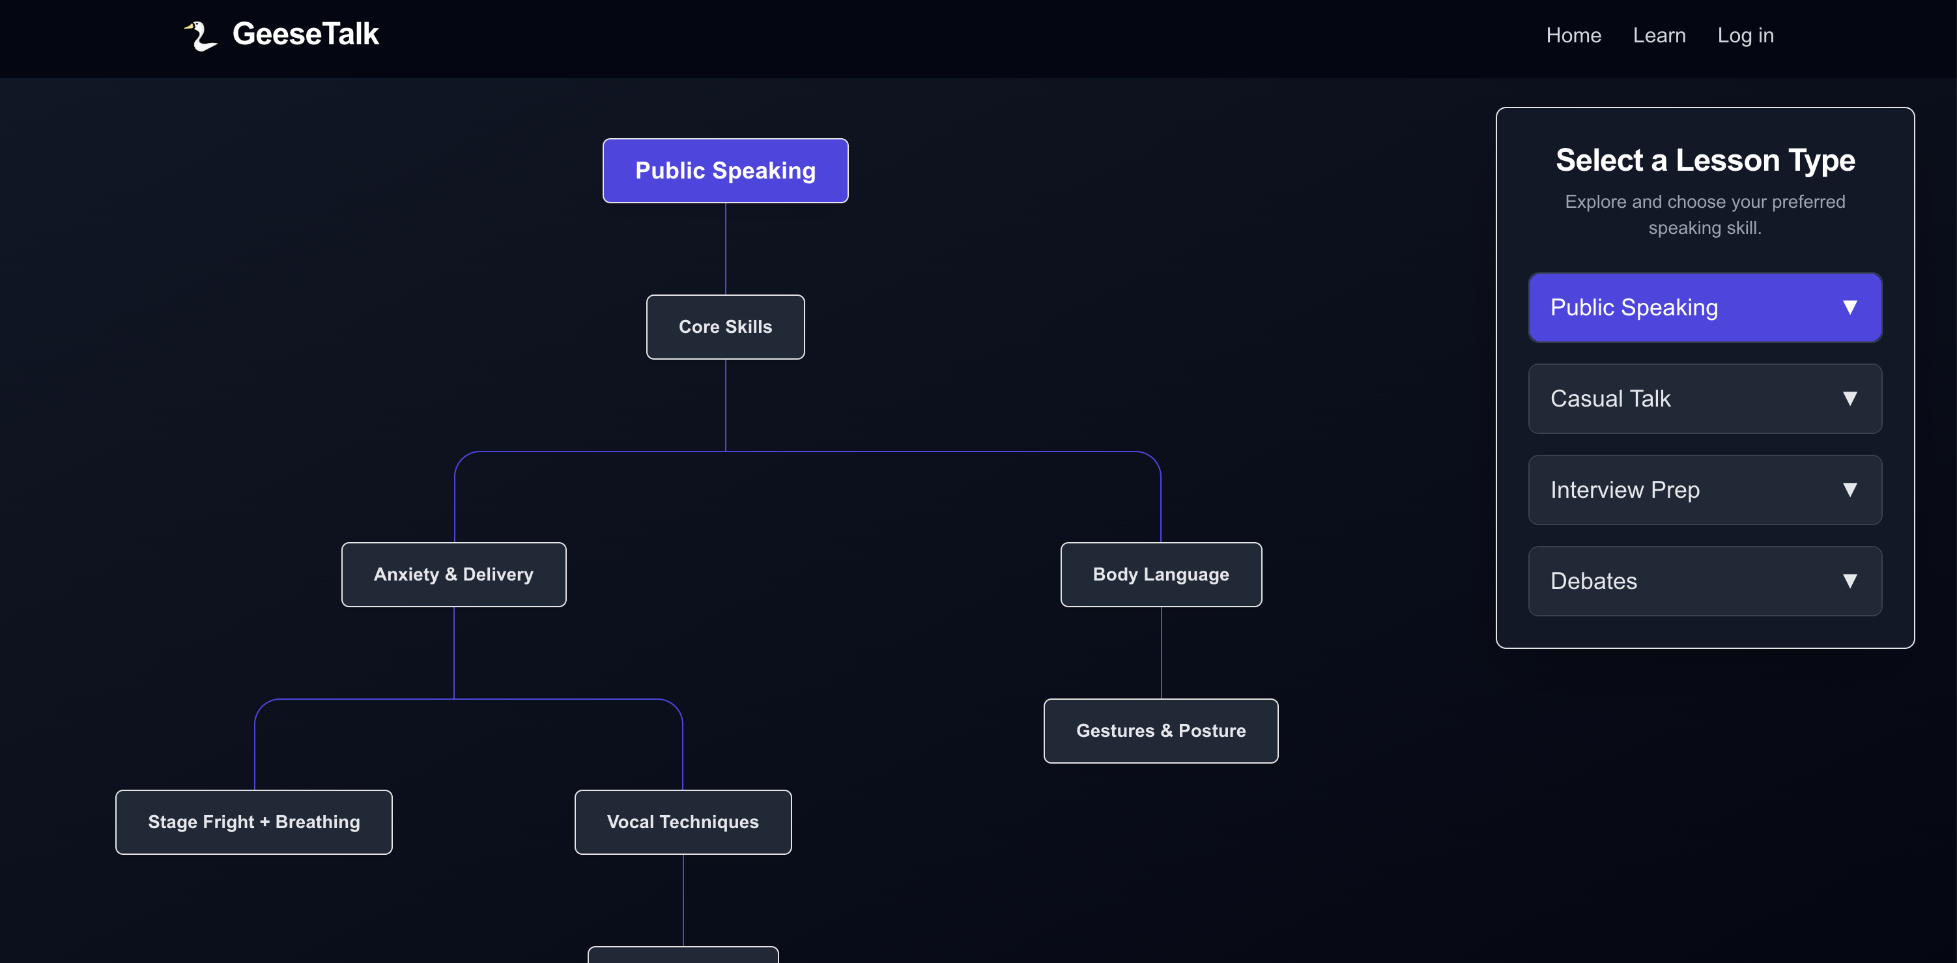Open the Body Language node

(x=1160, y=574)
